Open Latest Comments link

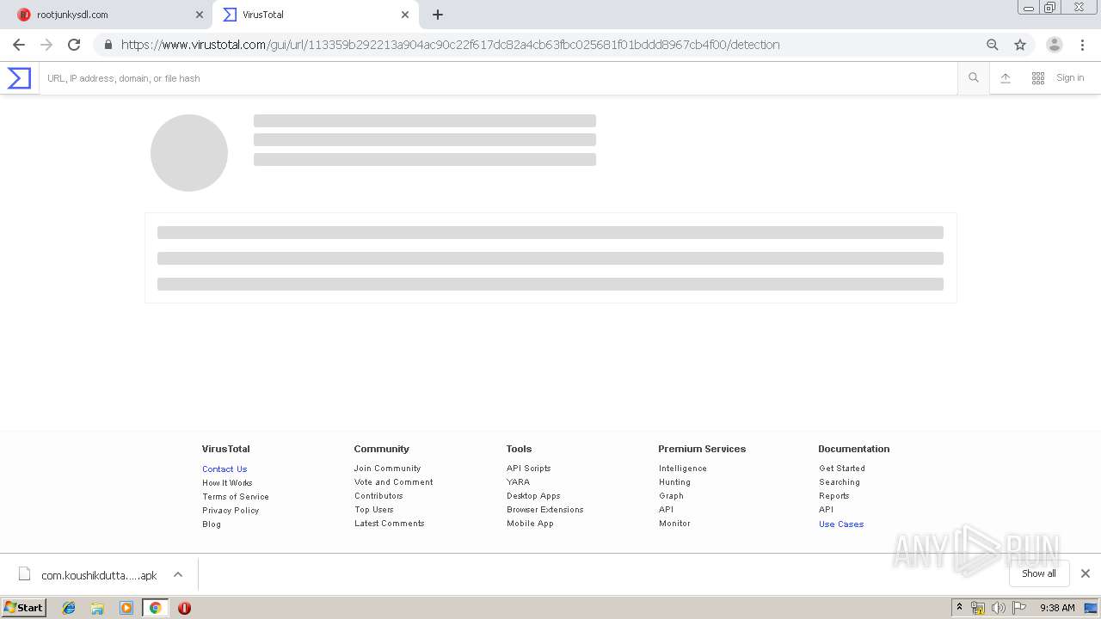389,524
